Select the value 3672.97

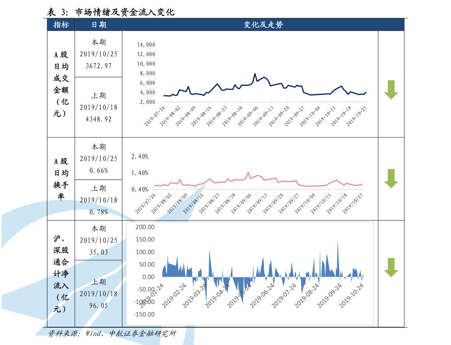click(99, 66)
